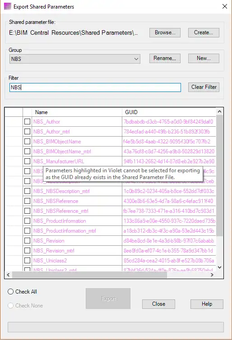This screenshot has width=232, height=340.
Task: Tick the NBS_ManufacturerURL checkbox
Action: [x=28, y=161]
